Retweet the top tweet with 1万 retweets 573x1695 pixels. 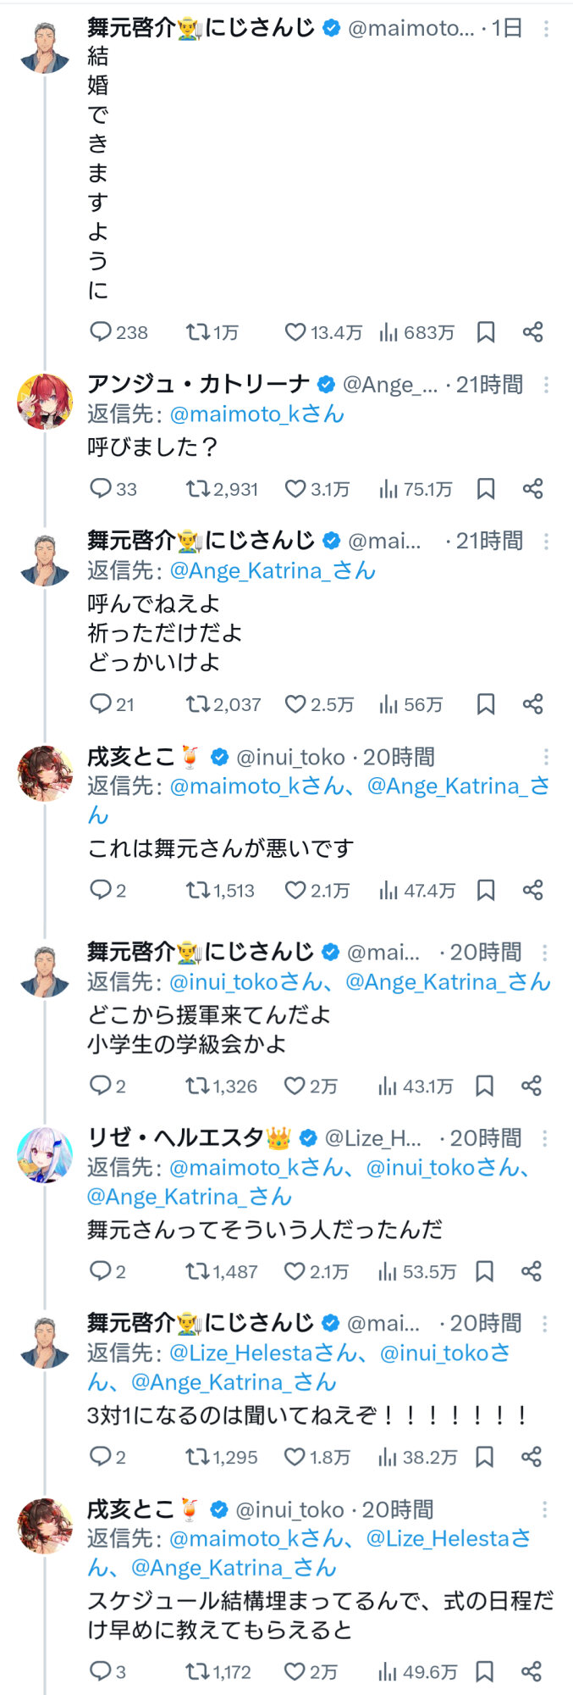tap(197, 332)
